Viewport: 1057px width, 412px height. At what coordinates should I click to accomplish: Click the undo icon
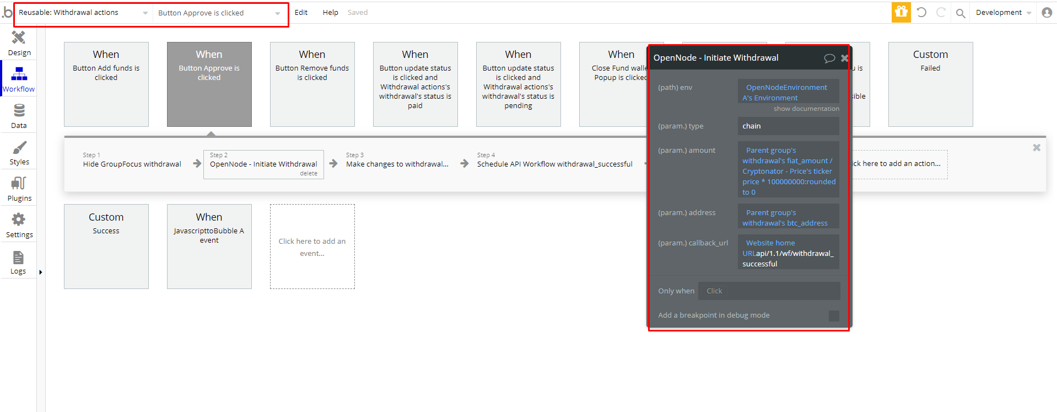pyautogui.click(x=921, y=12)
